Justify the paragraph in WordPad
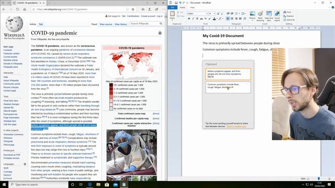Screen dimensions: 335x188 240,19
